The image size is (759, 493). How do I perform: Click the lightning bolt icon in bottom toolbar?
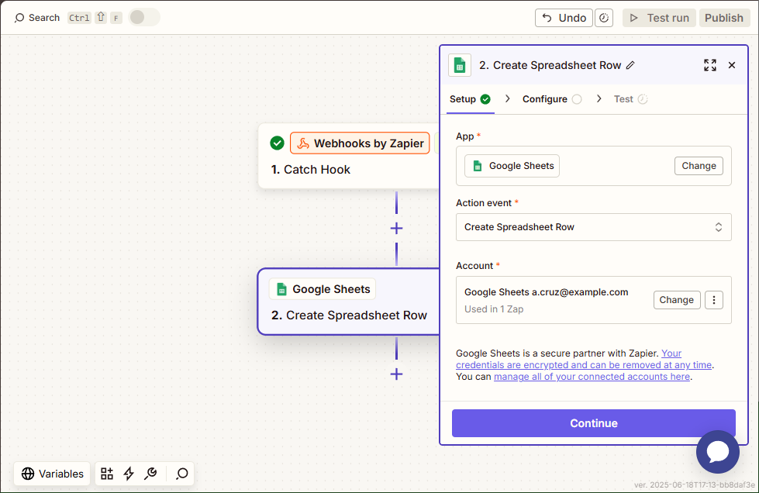point(128,474)
